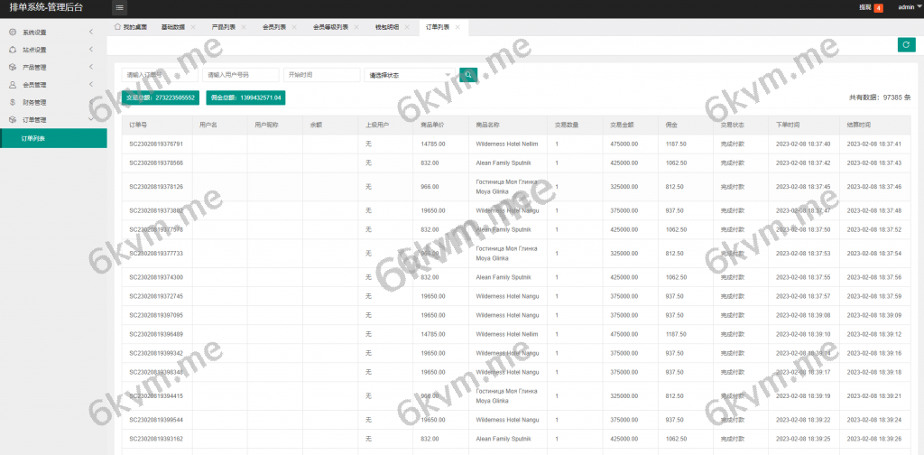This screenshot has width=924, height=455.
Task: Click the green search magnifier button
Action: tap(467, 75)
